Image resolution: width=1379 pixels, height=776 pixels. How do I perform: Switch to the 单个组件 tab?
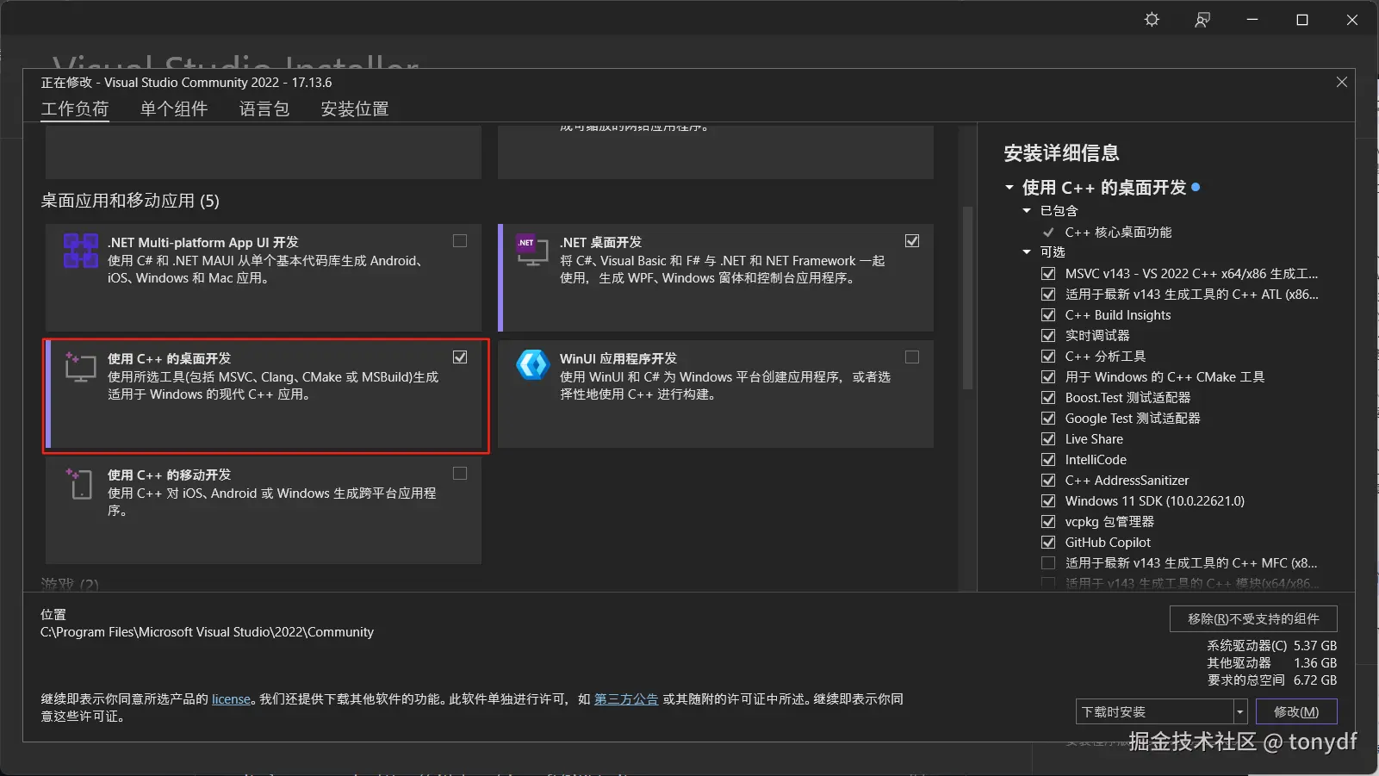[x=174, y=109]
